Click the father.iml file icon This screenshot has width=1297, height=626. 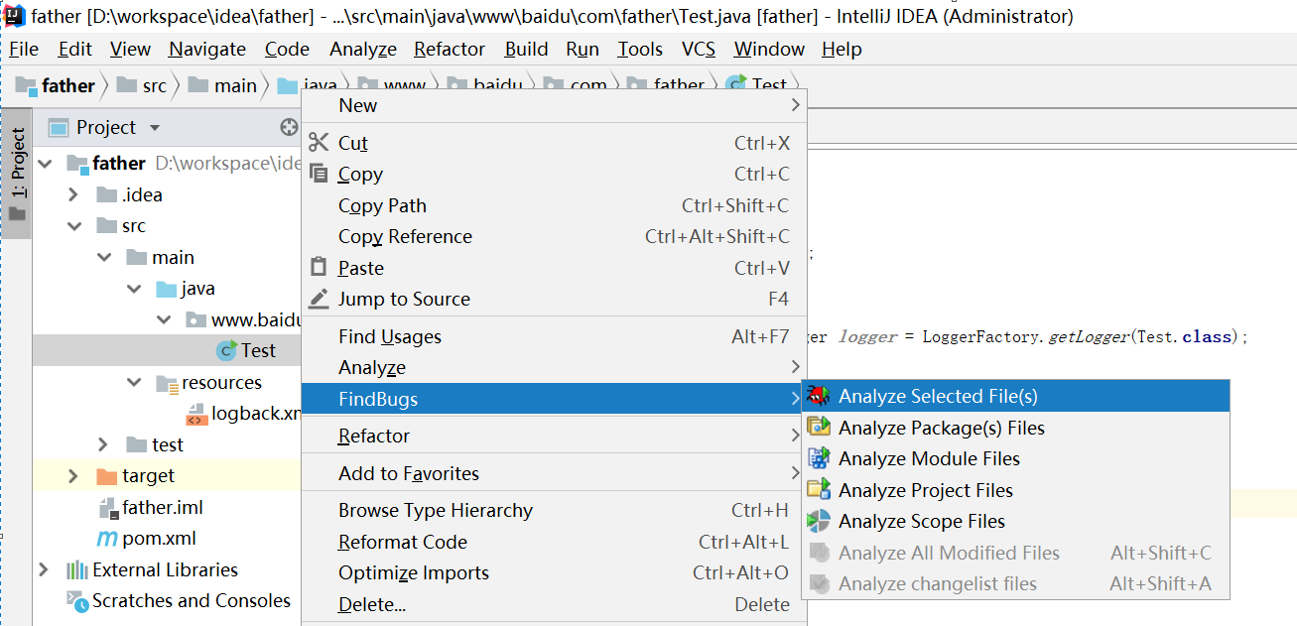click(107, 508)
